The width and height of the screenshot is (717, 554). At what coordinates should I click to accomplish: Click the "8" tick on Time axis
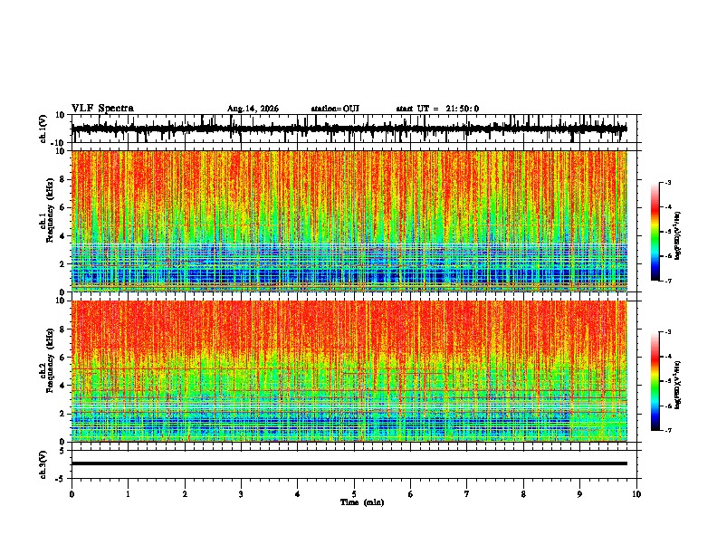pos(523,494)
